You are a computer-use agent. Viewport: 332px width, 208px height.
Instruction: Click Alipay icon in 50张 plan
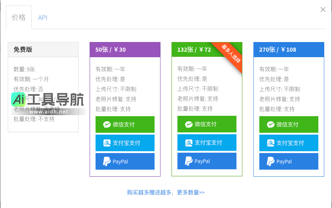point(107,143)
